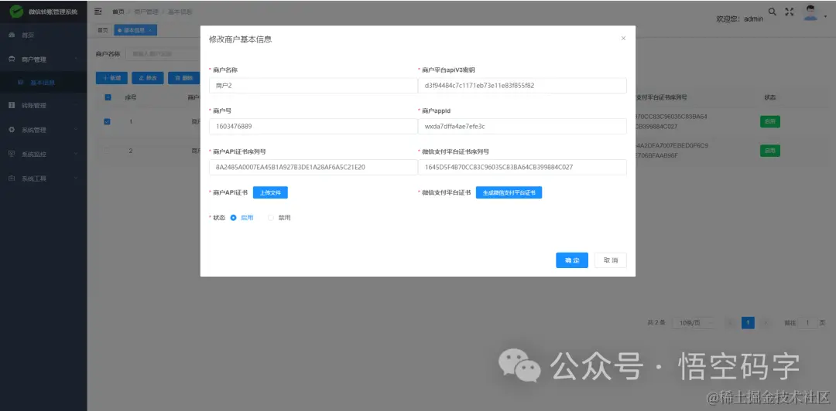The width and height of the screenshot is (836, 411).
Task: Click the 新增 add button behind dialog
Action: [x=111, y=78]
